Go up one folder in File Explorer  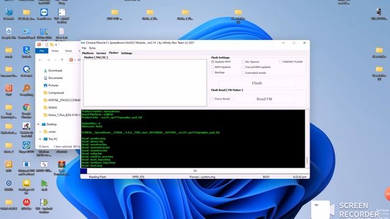pyautogui.click(x=62, y=60)
